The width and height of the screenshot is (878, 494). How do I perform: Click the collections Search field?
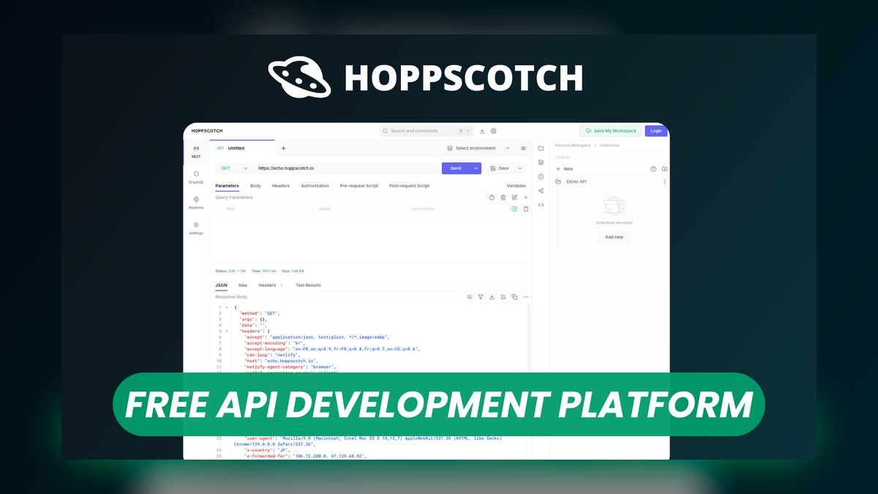point(610,157)
